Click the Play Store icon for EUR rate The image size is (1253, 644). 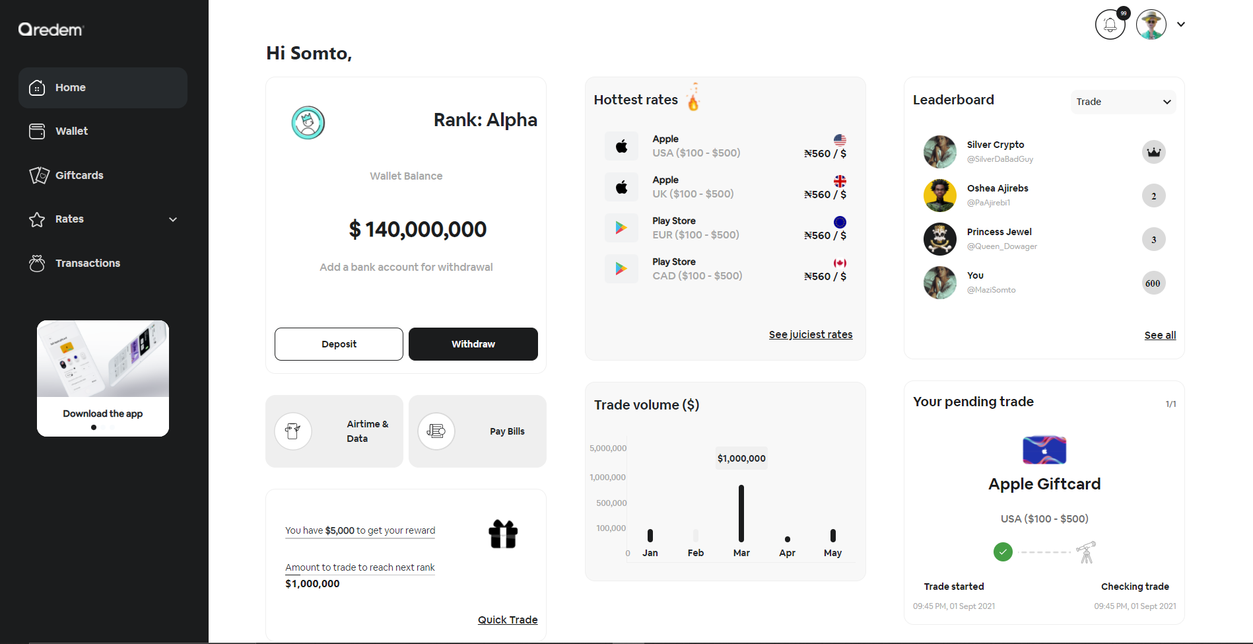(621, 228)
